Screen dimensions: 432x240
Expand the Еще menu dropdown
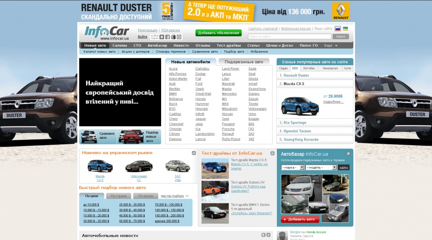[x=330, y=45]
